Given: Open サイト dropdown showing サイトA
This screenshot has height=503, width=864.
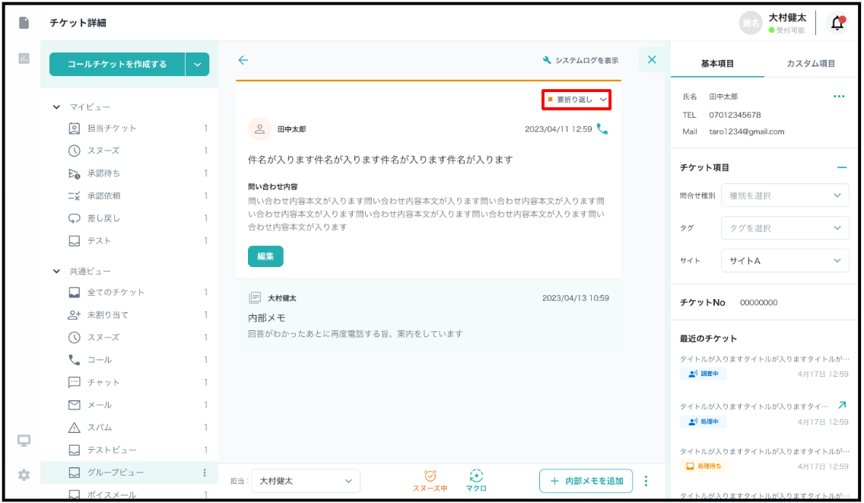Looking at the screenshot, I should tap(785, 261).
